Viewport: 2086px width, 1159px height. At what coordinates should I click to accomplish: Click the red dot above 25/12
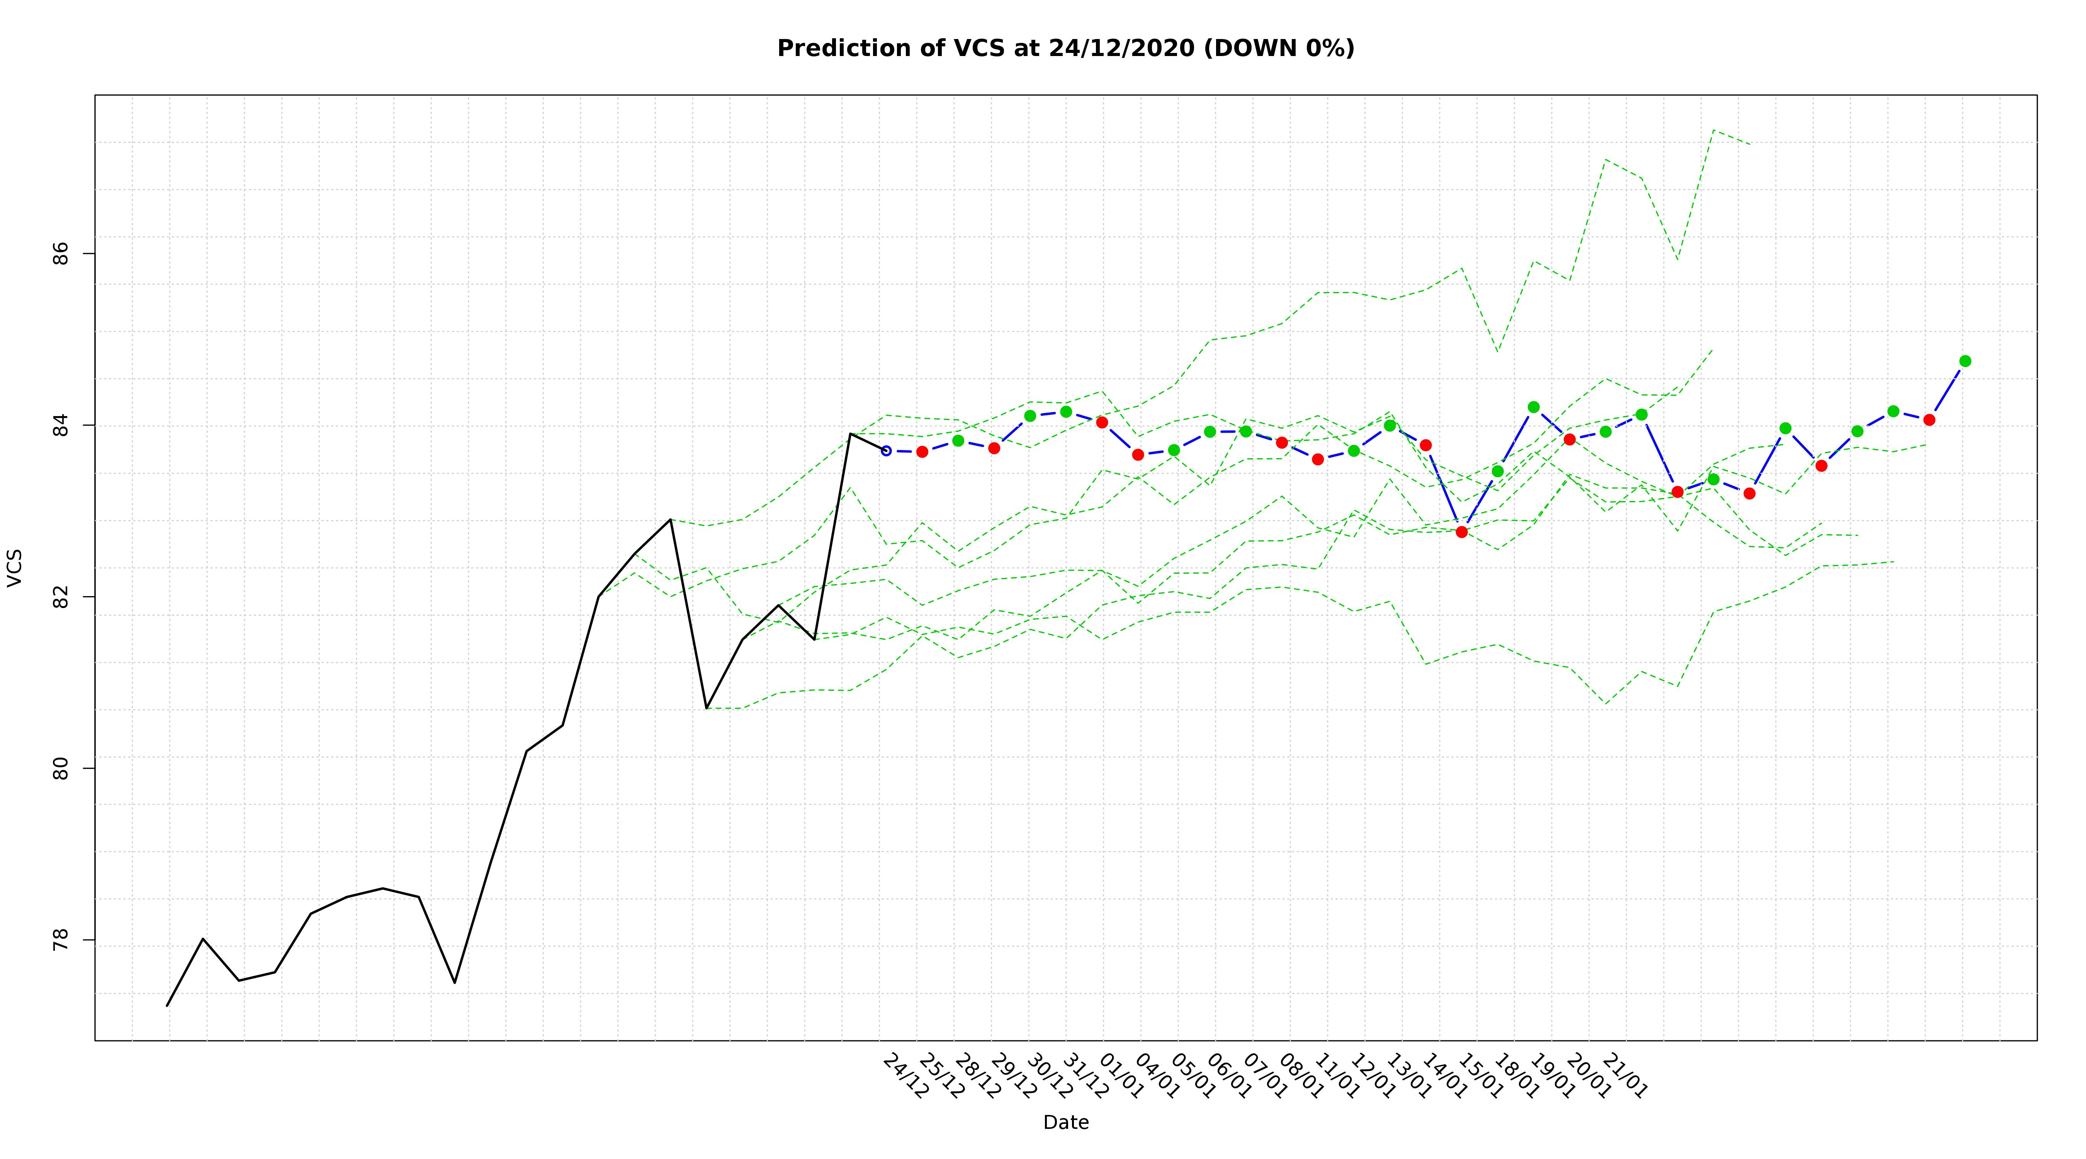(x=922, y=452)
